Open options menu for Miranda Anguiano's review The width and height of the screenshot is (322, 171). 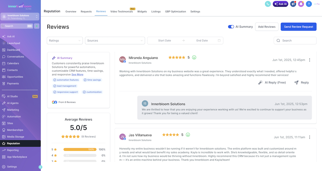pyautogui.click(x=309, y=60)
